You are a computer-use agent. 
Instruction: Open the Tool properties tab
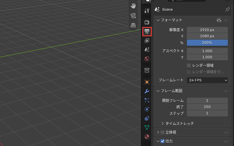click(x=147, y=11)
